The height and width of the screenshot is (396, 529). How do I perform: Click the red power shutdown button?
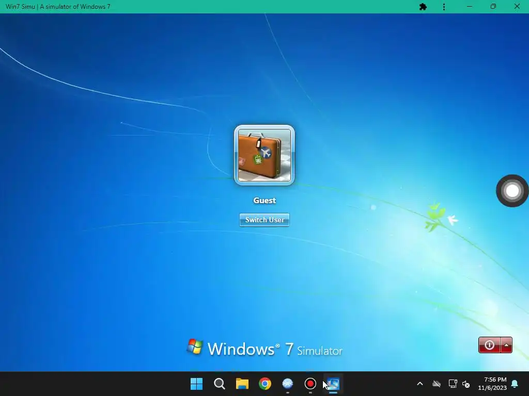tap(489, 345)
